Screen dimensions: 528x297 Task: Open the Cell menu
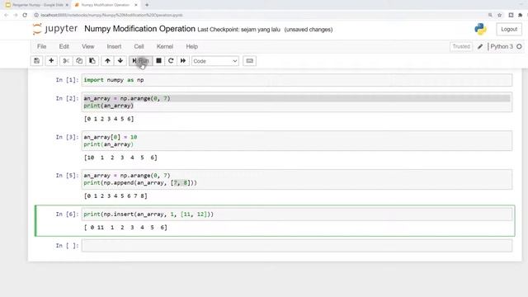click(x=139, y=46)
